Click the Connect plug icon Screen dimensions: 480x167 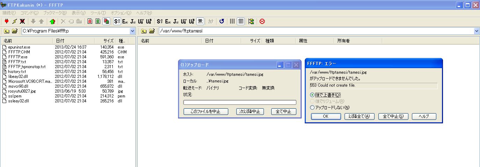tap(7, 21)
